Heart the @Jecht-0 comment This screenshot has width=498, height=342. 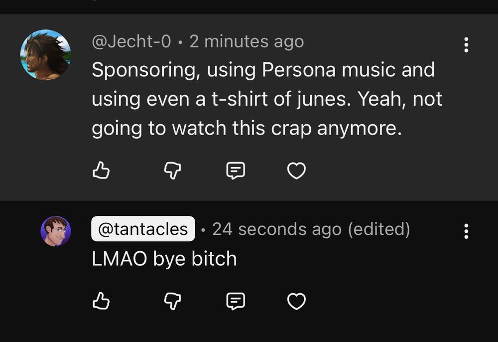pyautogui.click(x=296, y=171)
